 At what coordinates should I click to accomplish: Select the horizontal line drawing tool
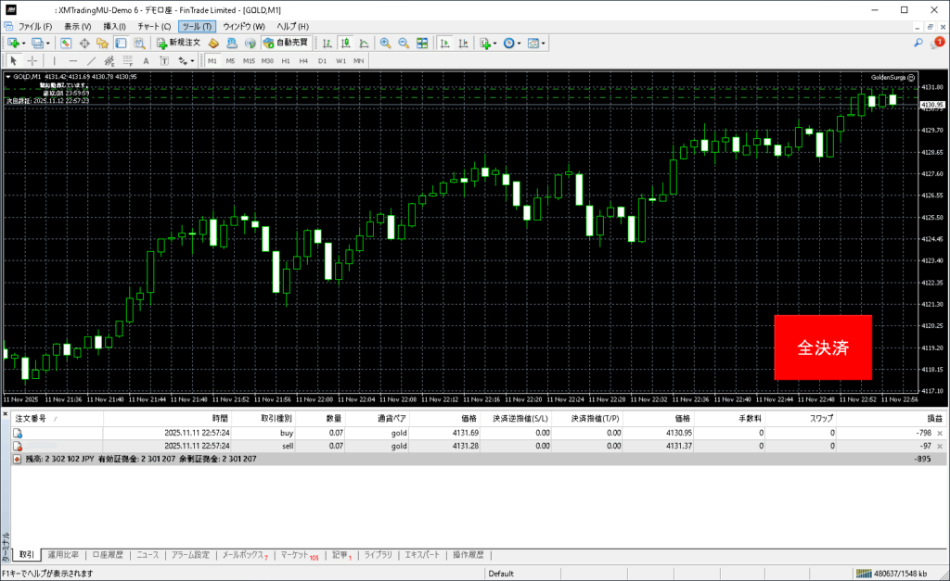coord(73,61)
